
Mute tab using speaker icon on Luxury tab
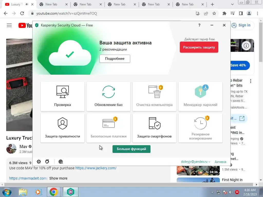coord(27,4)
